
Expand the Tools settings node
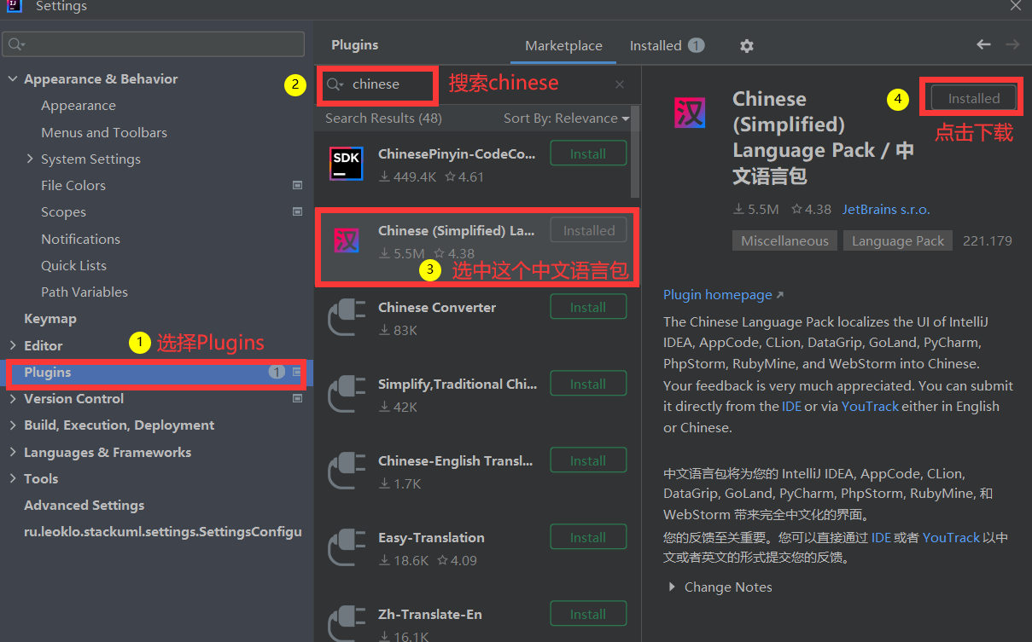point(13,479)
